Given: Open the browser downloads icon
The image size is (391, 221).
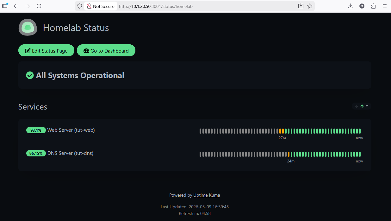Looking at the screenshot, I should tap(350, 6).
